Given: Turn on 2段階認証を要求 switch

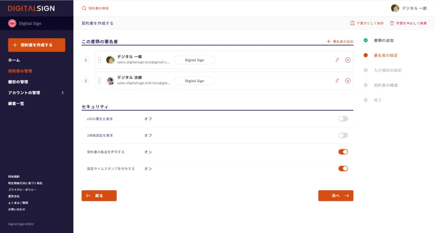Looking at the screenshot, I should coord(343,135).
